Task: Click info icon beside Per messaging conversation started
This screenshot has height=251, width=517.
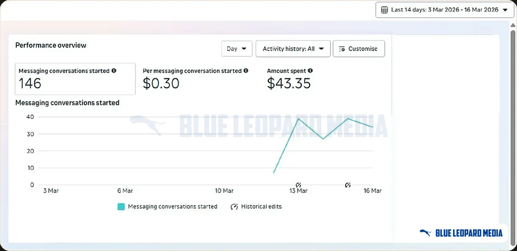Action: click(246, 71)
